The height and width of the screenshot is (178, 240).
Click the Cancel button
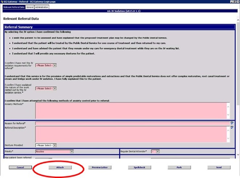(20, 167)
